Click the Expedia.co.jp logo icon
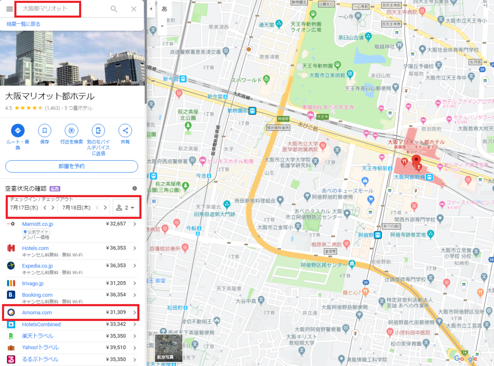Screen dimensions: 494x366 (11, 266)
